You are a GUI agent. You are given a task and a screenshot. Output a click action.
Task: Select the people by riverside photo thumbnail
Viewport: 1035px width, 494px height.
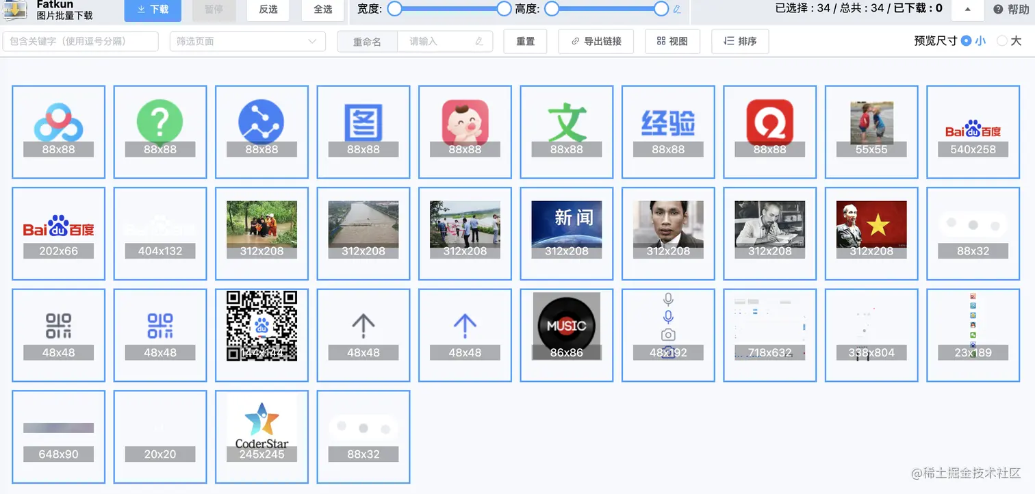click(x=465, y=234)
